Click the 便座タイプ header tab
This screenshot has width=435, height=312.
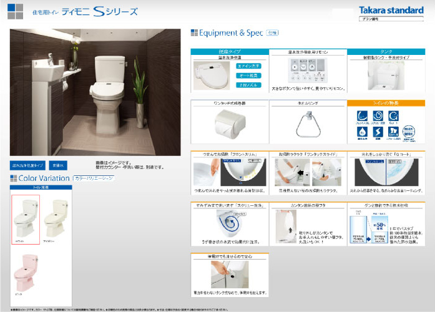click(230, 52)
